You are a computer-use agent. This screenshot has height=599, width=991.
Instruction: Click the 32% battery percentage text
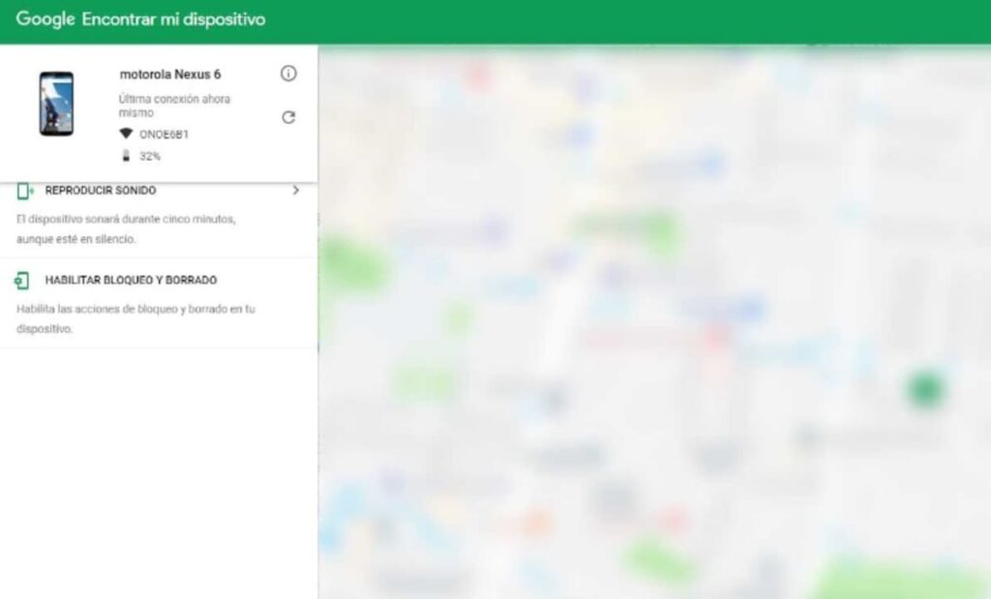pos(150,156)
